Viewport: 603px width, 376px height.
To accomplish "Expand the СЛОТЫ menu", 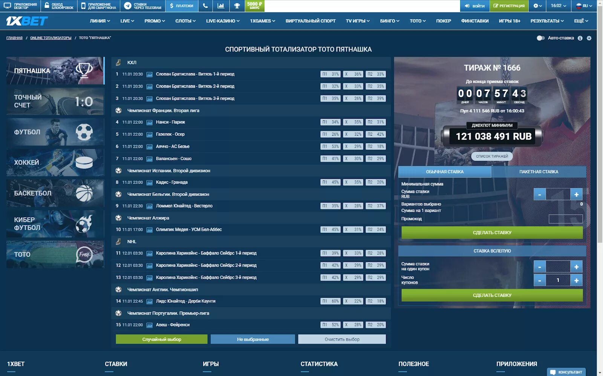I will (185, 21).
